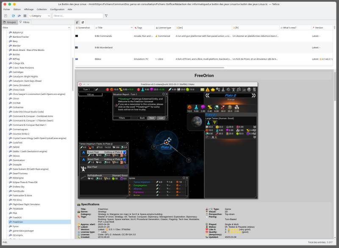Click the 8-Bit Commando screenshot thumbnail

[77, 36]
